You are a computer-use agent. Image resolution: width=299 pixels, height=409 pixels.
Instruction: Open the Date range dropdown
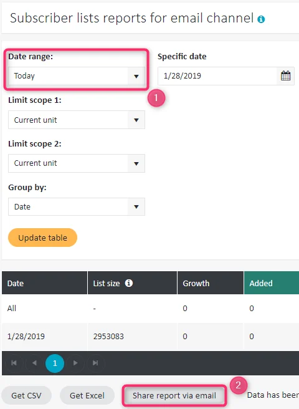(x=77, y=76)
